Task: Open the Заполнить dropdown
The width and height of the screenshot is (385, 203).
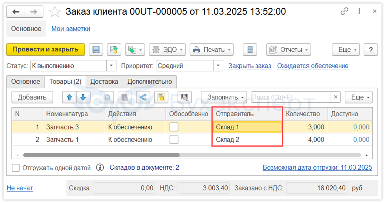Action: tap(224, 97)
